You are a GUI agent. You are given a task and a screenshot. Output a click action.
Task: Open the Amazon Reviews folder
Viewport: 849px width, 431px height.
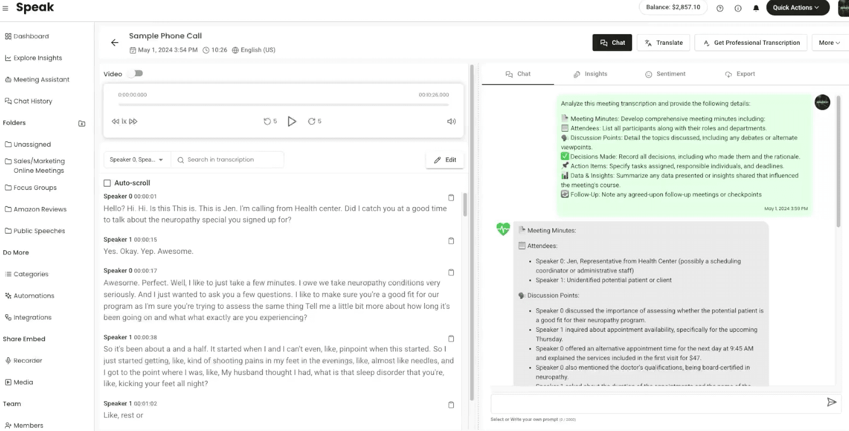36,209
